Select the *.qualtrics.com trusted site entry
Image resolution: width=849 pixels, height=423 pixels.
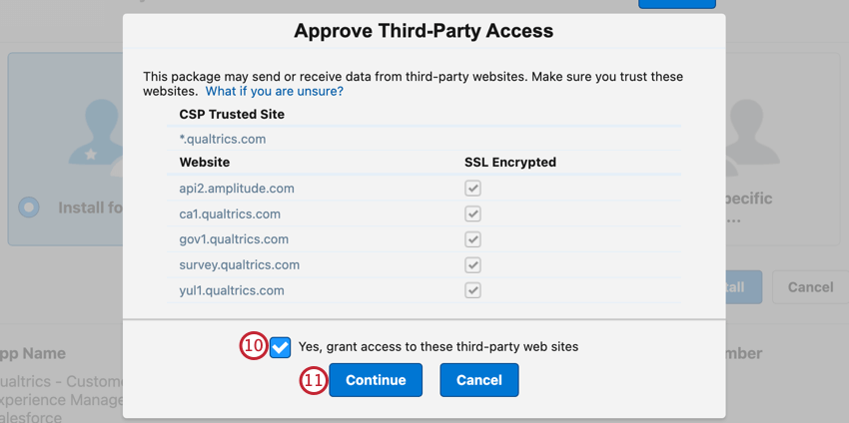point(223,139)
